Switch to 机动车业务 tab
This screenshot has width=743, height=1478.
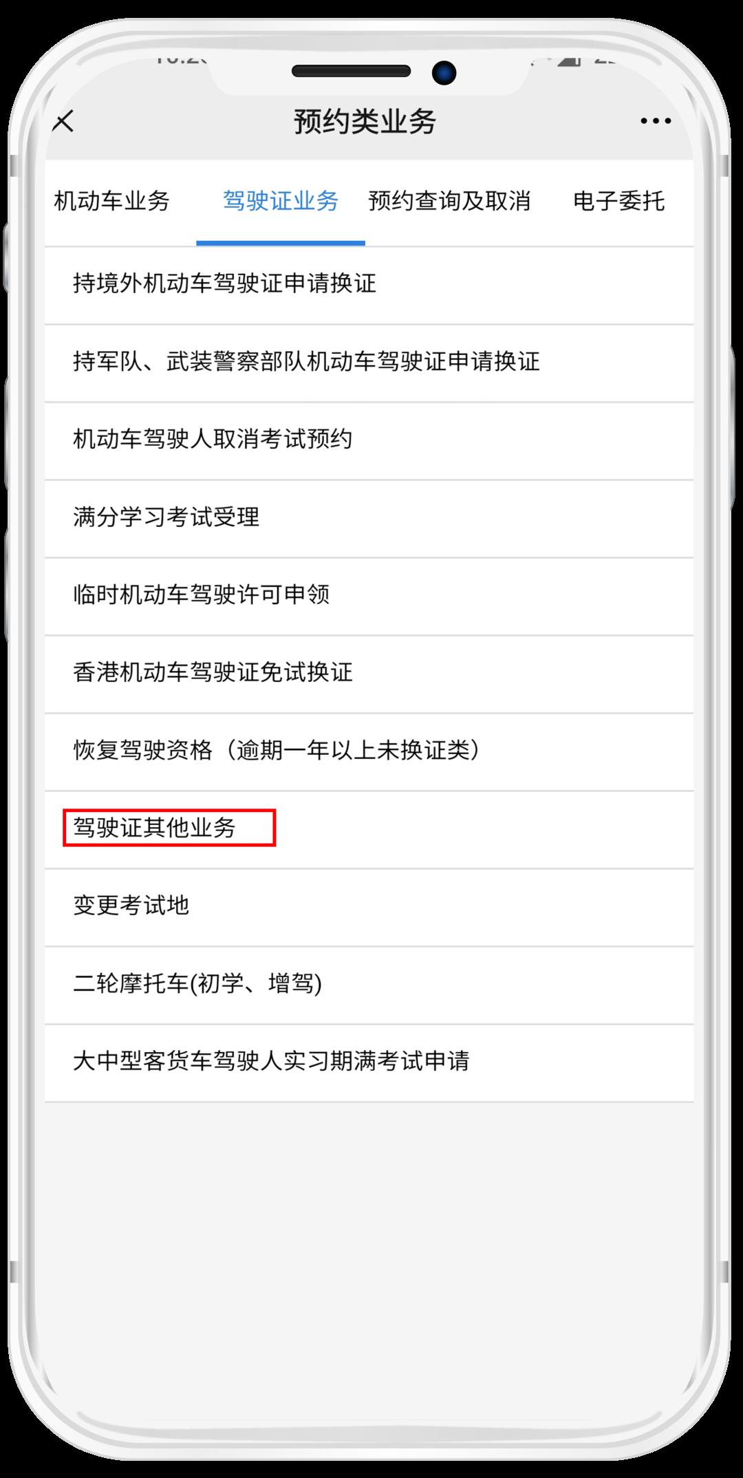click(x=111, y=201)
